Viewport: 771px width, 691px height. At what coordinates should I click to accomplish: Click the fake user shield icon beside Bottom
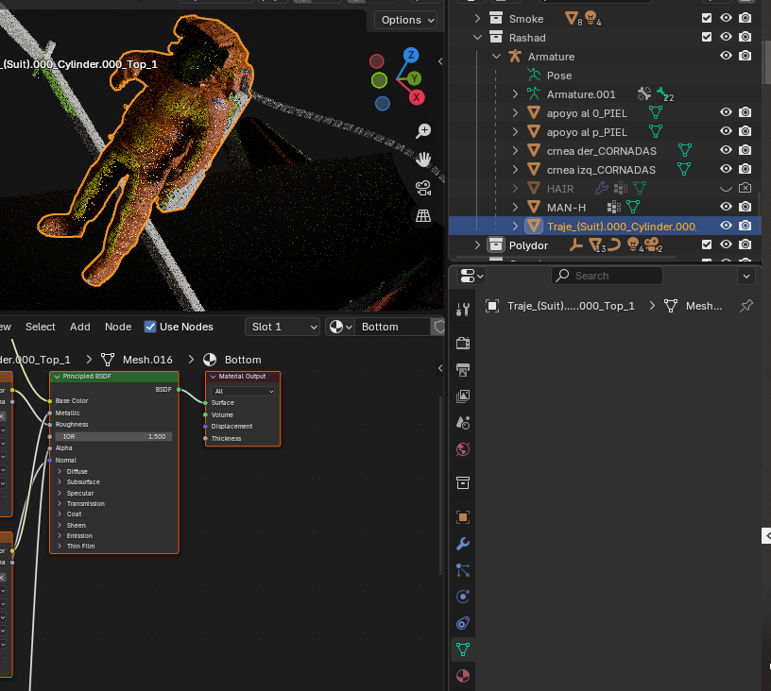pyautogui.click(x=439, y=327)
